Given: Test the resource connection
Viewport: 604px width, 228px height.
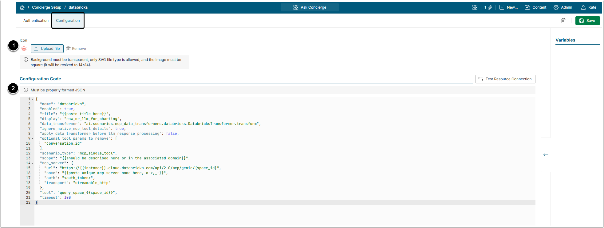Looking at the screenshot, I should tap(505, 79).
